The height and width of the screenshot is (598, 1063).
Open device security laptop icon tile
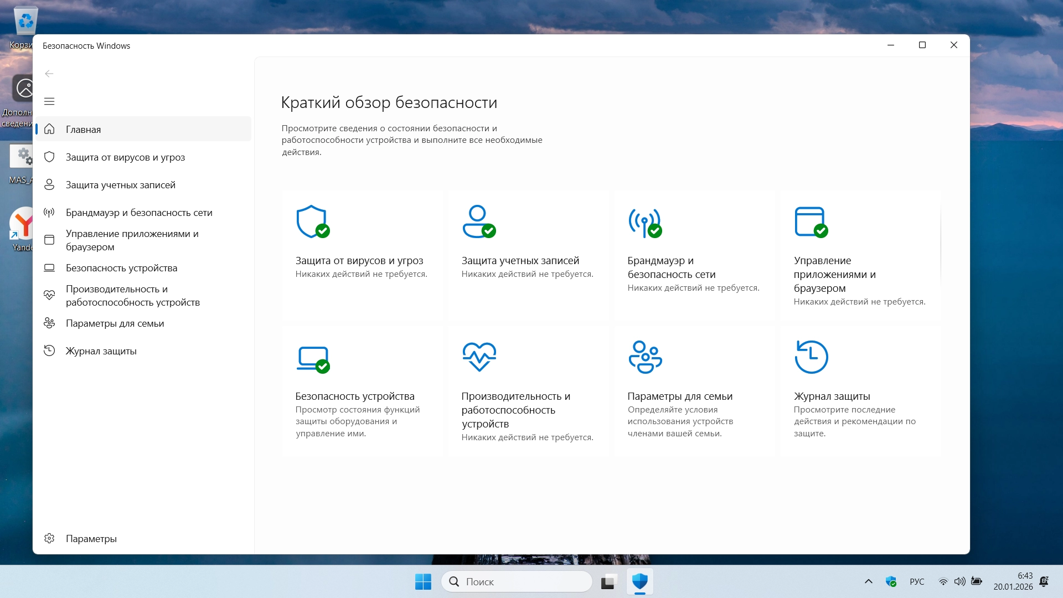pos(313,359)
